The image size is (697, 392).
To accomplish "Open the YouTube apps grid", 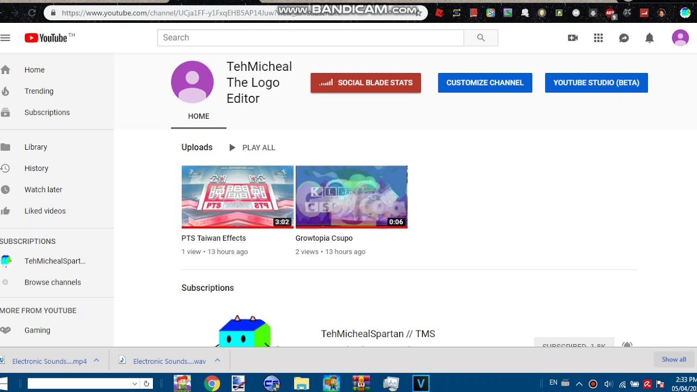I will click(598, 38).
